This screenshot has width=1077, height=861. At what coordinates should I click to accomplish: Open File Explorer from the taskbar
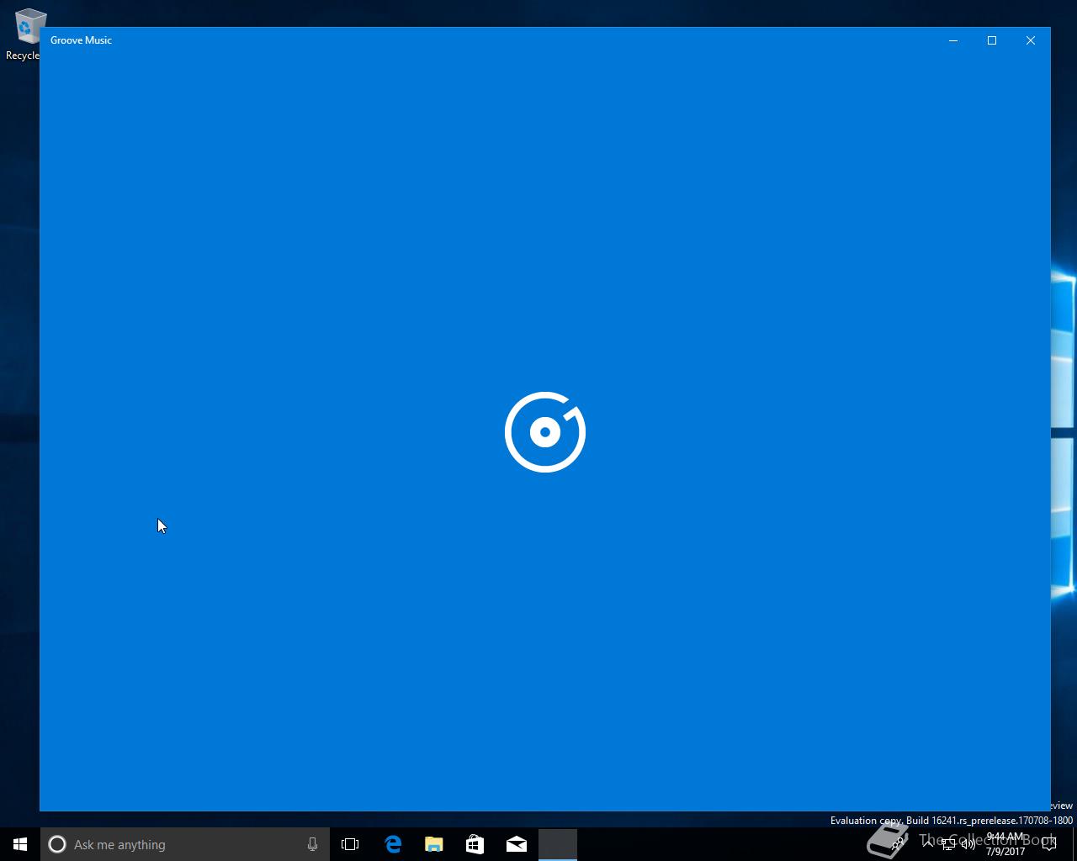(x=434, y=844)
